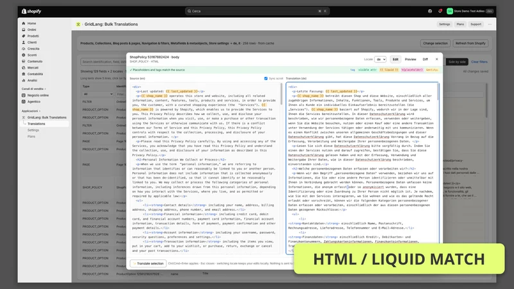The image size is (514, 289).
Task: Open Contenuto via its sidebar icon
Action: [x=24, y=61]
